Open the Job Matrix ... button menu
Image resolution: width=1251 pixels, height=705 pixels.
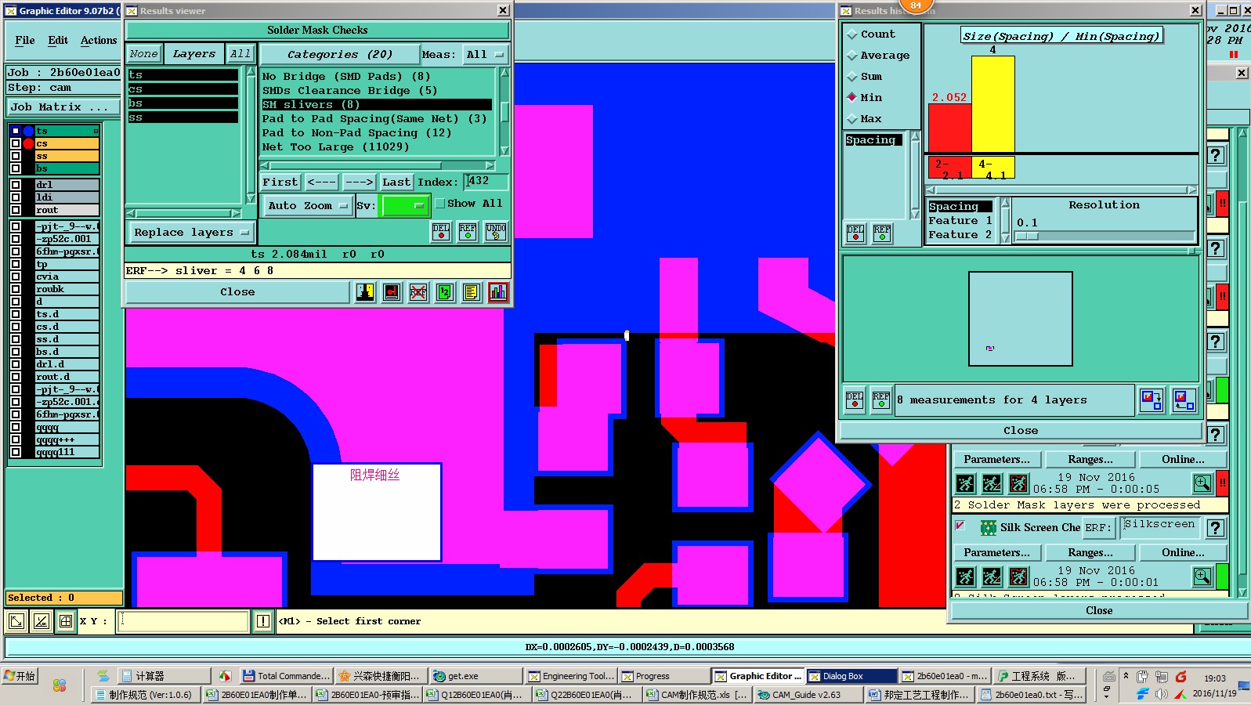(64, 107)
